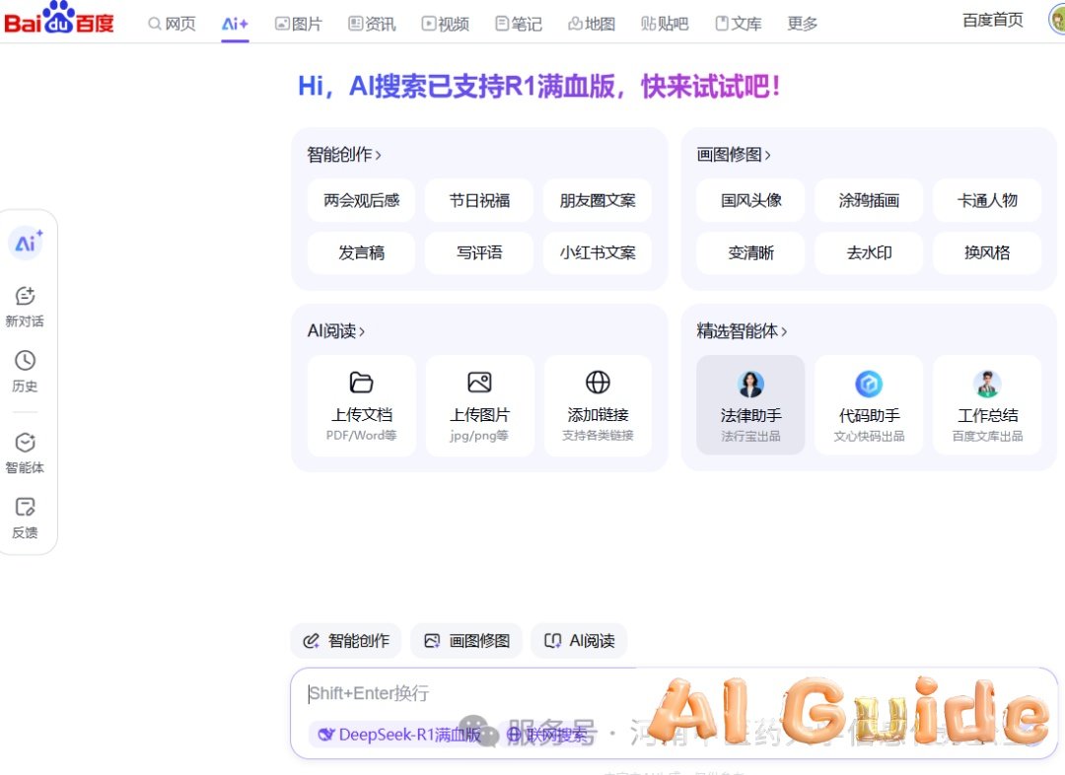Screen dimensions: 1065x775
Task: Open the 地图 tab
Action: [x=592, y=24]
